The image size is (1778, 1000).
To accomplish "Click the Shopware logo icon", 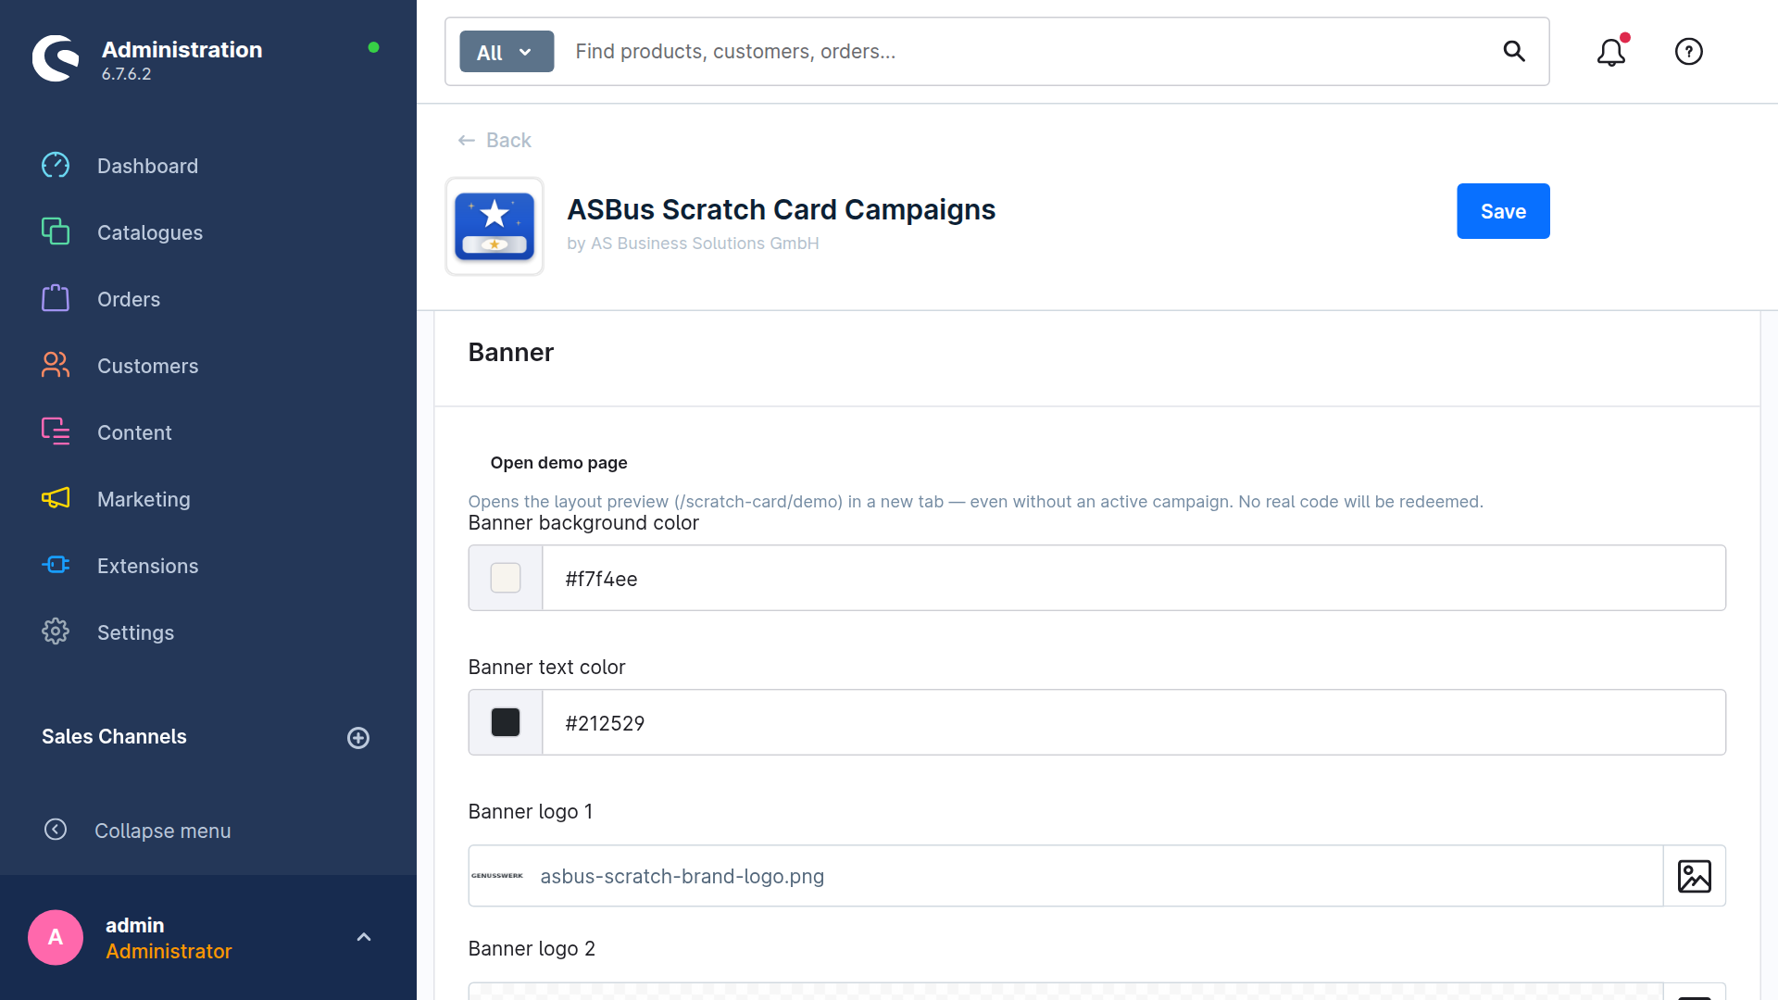I will (x=56, y=58).
